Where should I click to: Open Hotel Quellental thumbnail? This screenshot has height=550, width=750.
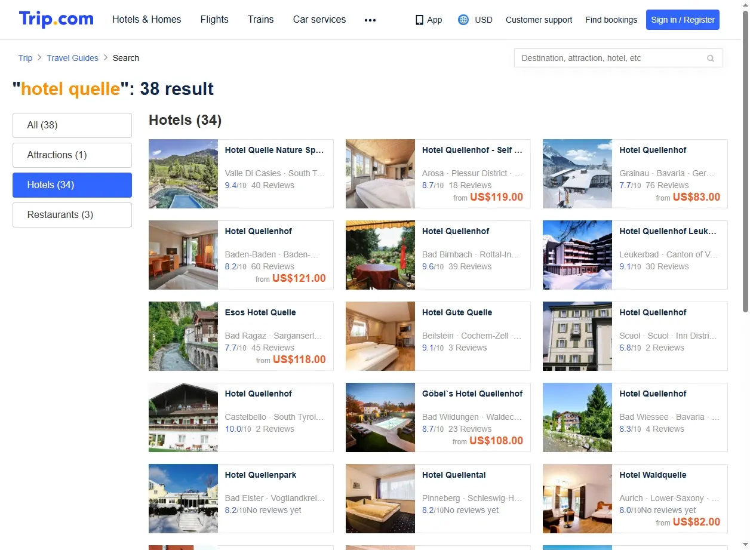tap(380, 499)
